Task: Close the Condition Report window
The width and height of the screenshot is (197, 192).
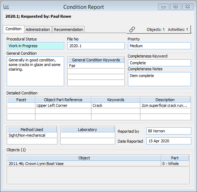Action: coord(187,7)
